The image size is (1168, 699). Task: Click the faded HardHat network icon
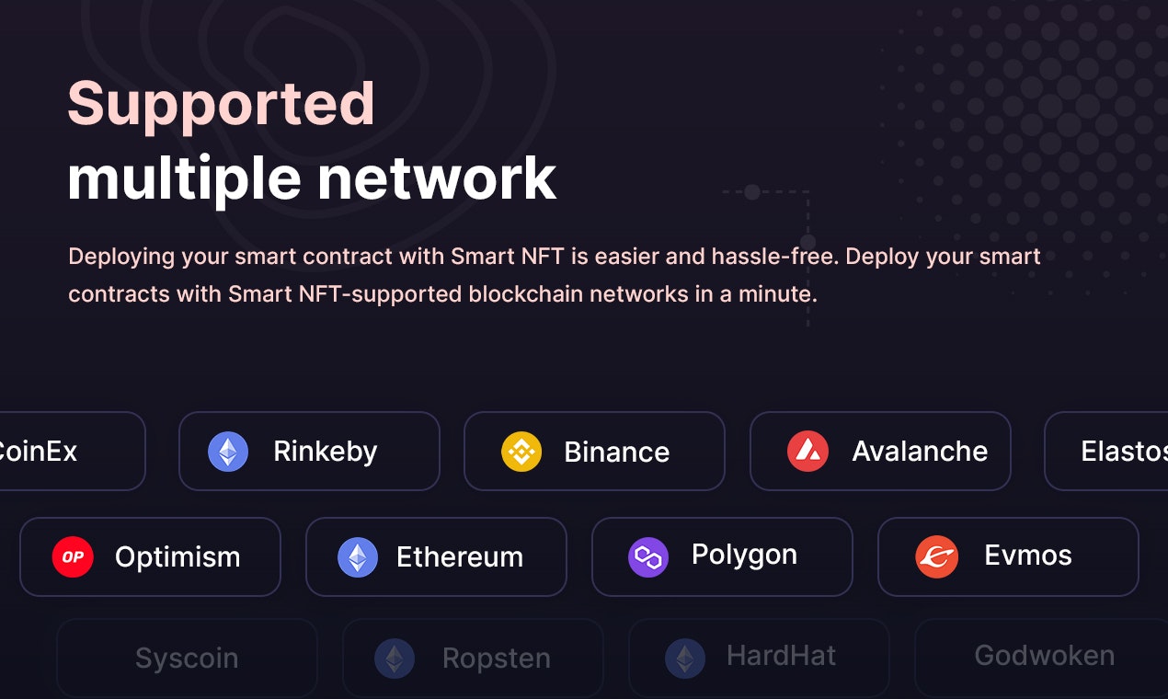685,659
